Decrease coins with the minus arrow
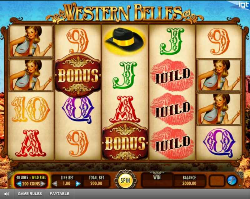 [x=19, y=184]
